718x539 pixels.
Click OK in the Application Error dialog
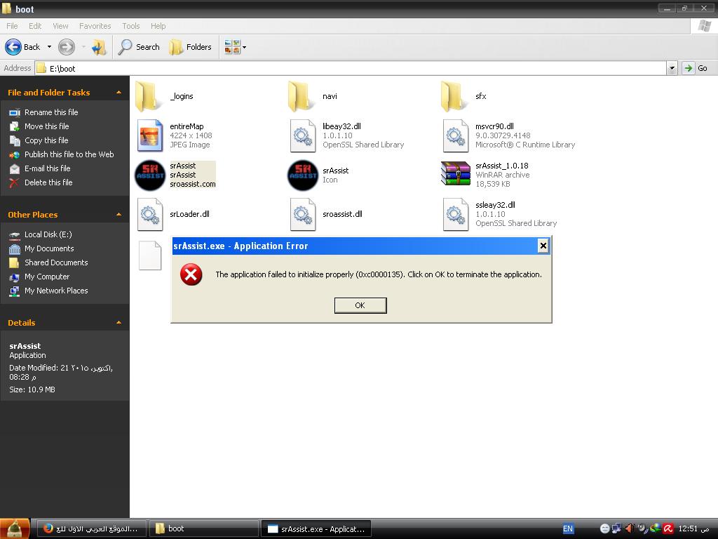click(360, 305)
